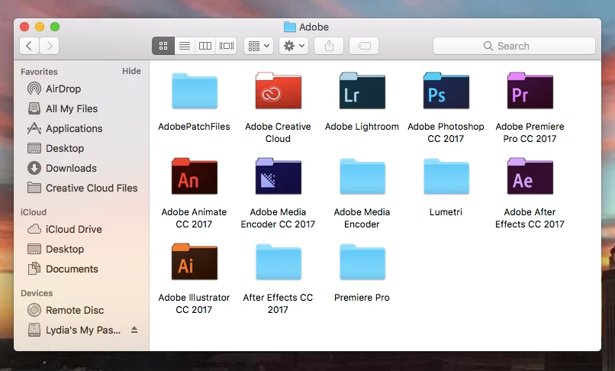The width and height of the screenshot is (615, 371).
Task: Go forward with the forward arrow
Action: pyautogui.click(x=50, y=46)
